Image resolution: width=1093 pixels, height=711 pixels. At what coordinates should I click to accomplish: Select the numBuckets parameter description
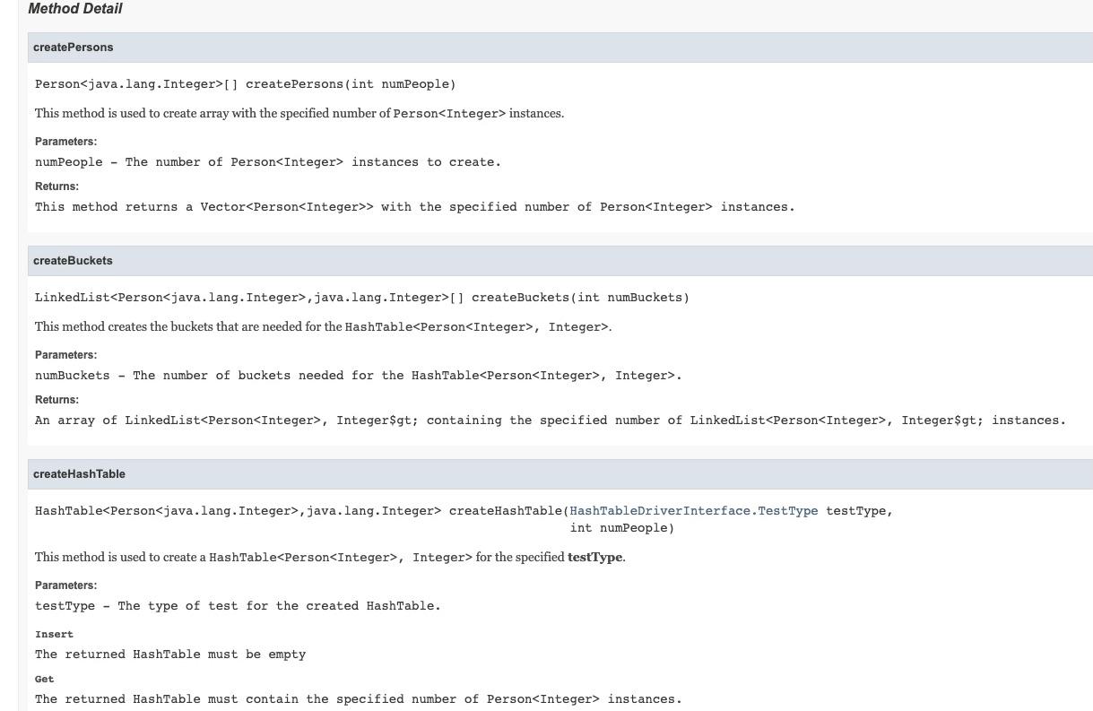(359, 375)
